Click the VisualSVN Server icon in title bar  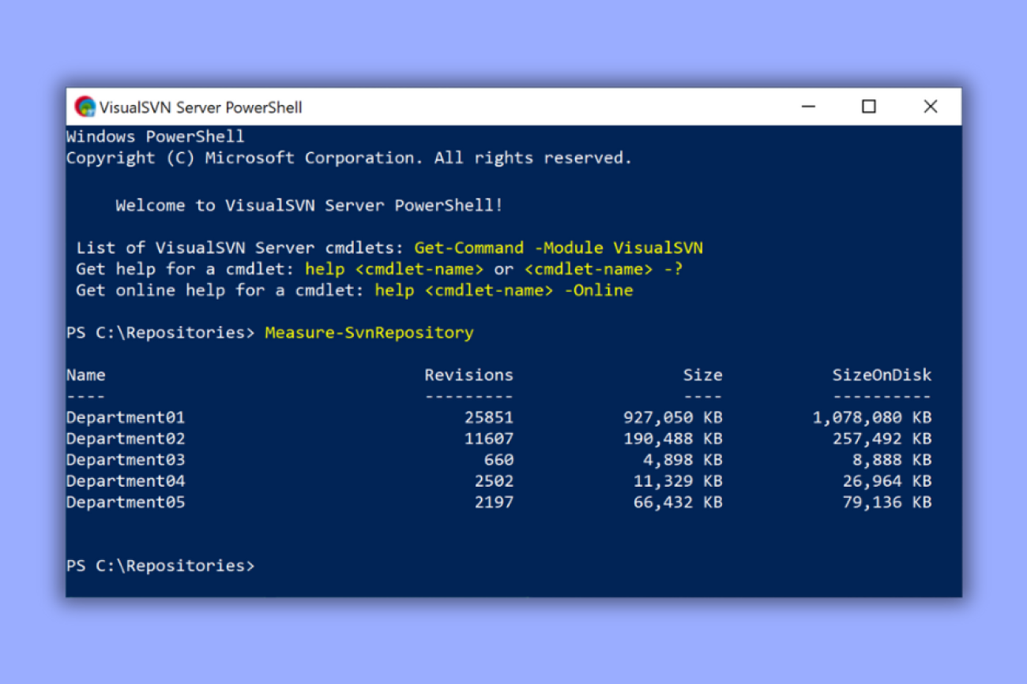pos(85,107)
